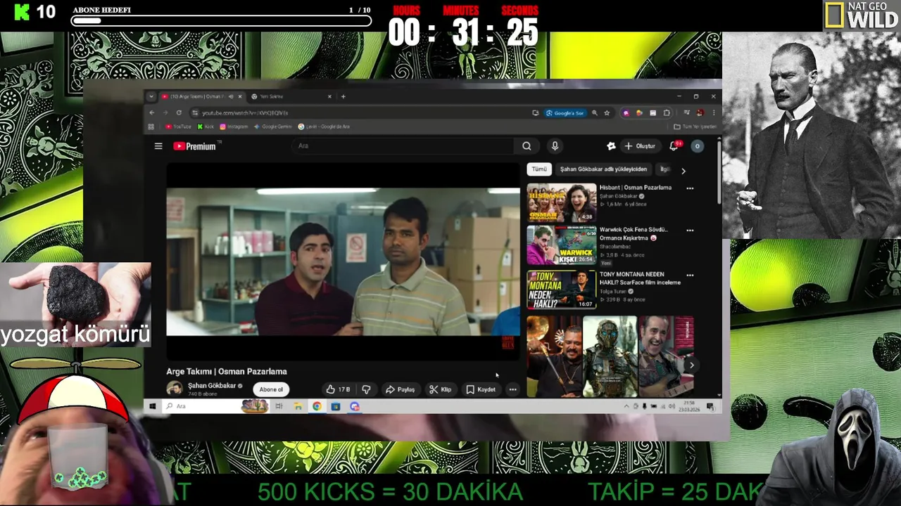Open File Explorer from the taskbar
901x506 pixels.
pos(298,406)
